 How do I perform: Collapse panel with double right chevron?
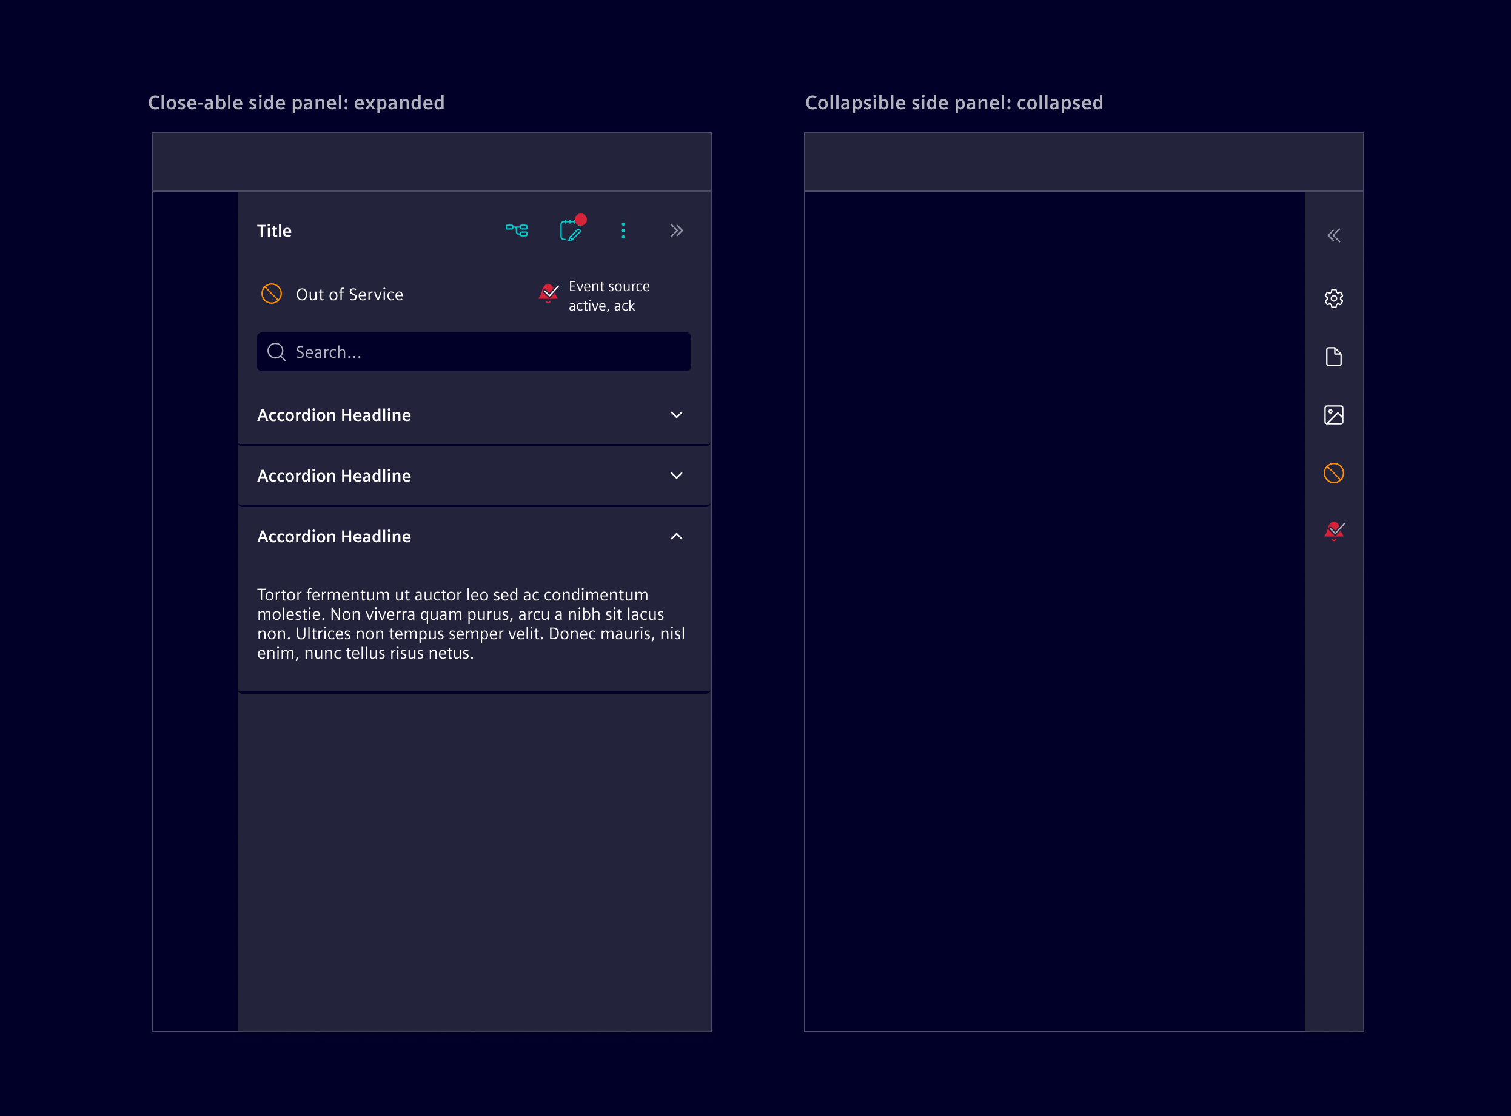pyautogui.click(x=677, y=230)
